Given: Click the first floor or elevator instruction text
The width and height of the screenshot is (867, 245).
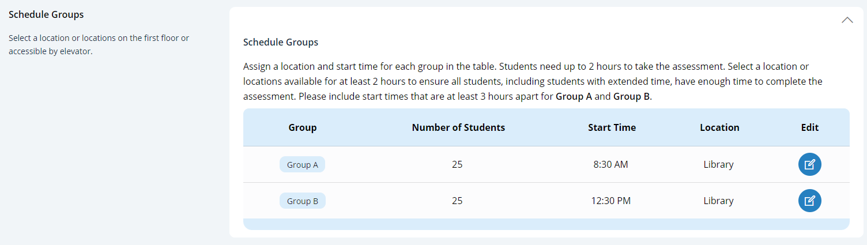Looking at the screenshot, I should click(99, 44).
